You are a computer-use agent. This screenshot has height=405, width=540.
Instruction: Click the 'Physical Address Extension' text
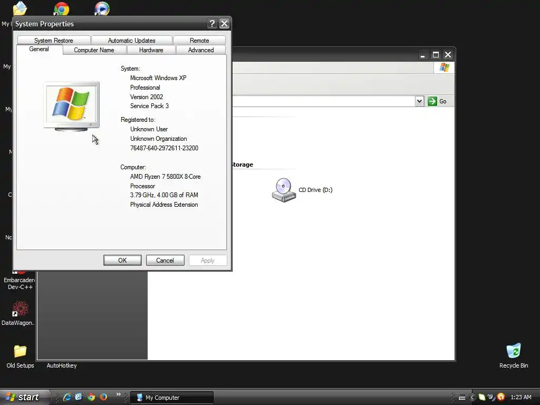tap(164, 205)
